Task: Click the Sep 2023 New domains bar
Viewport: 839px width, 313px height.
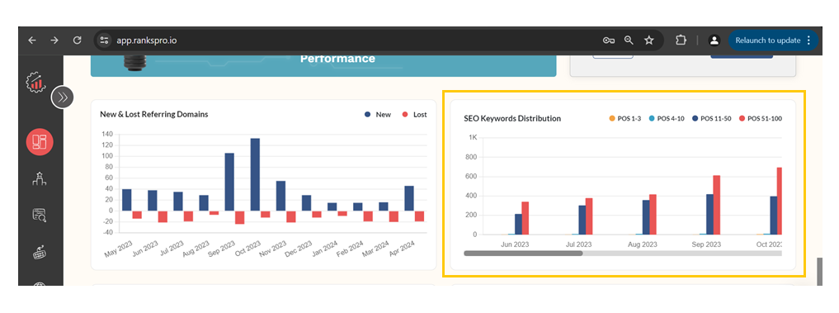Action: pyautogui.click(x=229, y=182)
